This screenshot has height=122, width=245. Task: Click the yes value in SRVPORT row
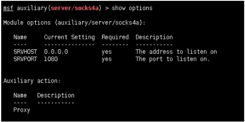(x=107, y=59)
